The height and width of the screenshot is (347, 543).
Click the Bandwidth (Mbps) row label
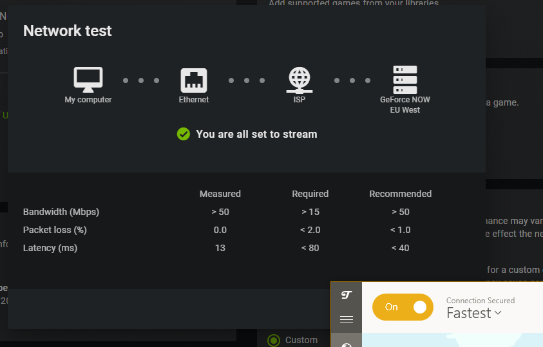click(x=61, y=212)
